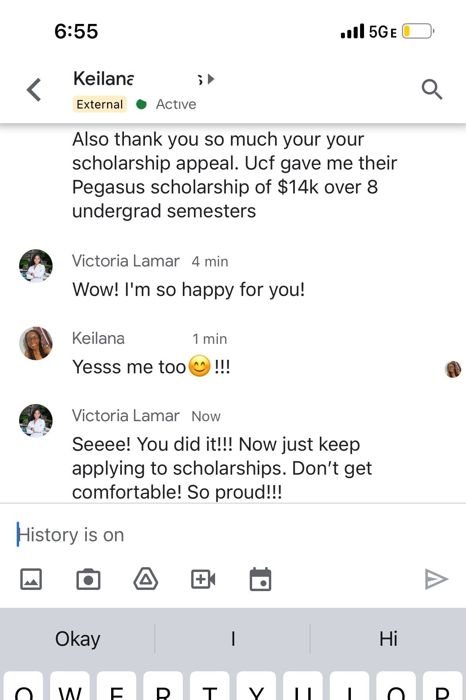The image size is (466, 700).
Task: Open the camera to take a photo
Action: (x=88, y=579)
